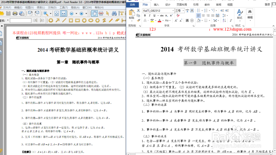Open the 文件(F) menu in Foxit
The height and width of the screenshot is (155, 276).
(7, 7)
